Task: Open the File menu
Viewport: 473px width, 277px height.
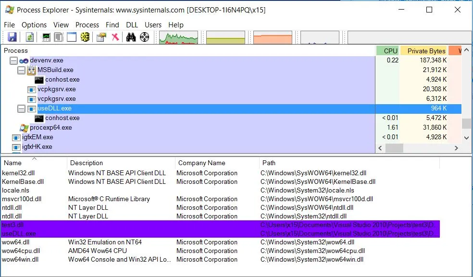Action: click(9, 24)
